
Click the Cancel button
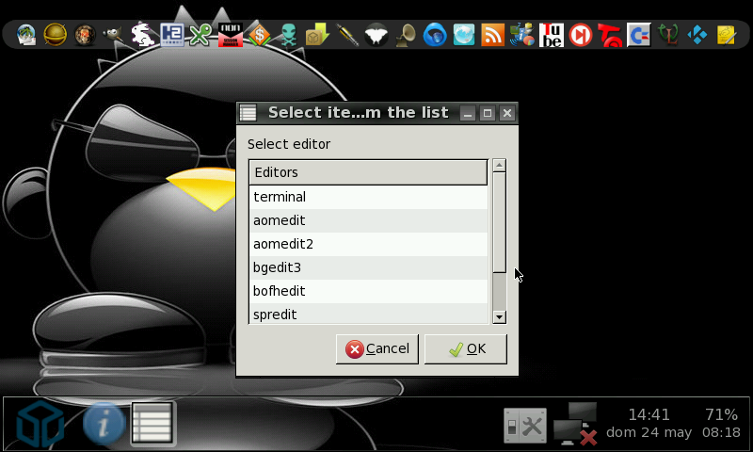pos(377,349)
